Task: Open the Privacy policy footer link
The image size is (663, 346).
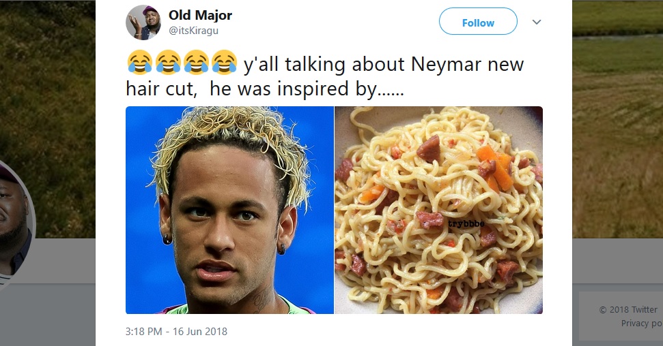Action: coord(641,324)
